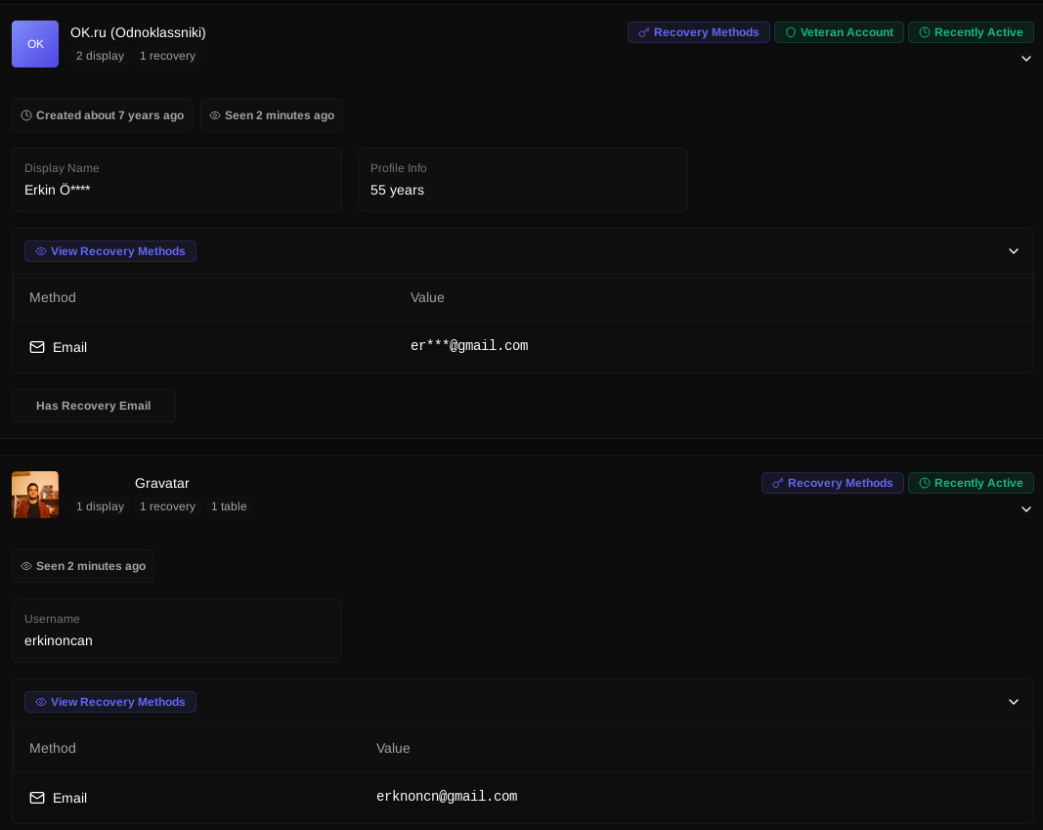The image size is (1043, 830).
Task: Click the Gravatar Recently Active badge
Action: tap(971, 484)
